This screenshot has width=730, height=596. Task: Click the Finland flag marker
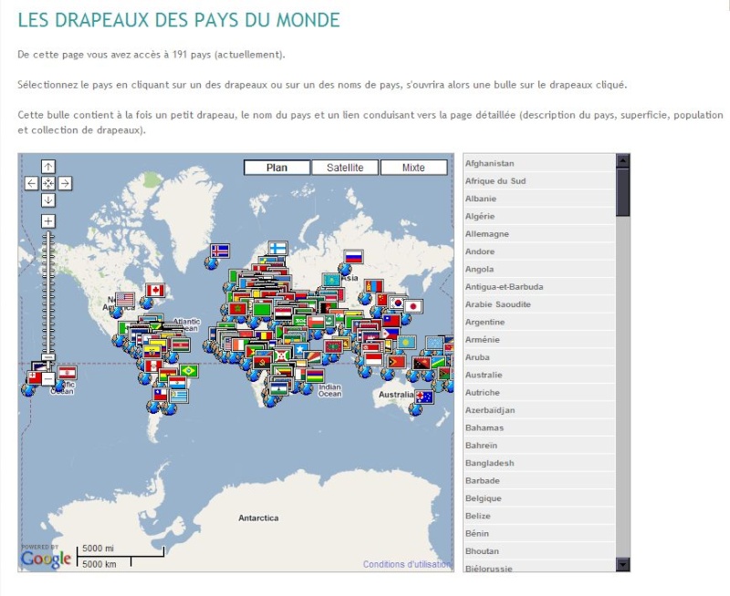[278, 248]
